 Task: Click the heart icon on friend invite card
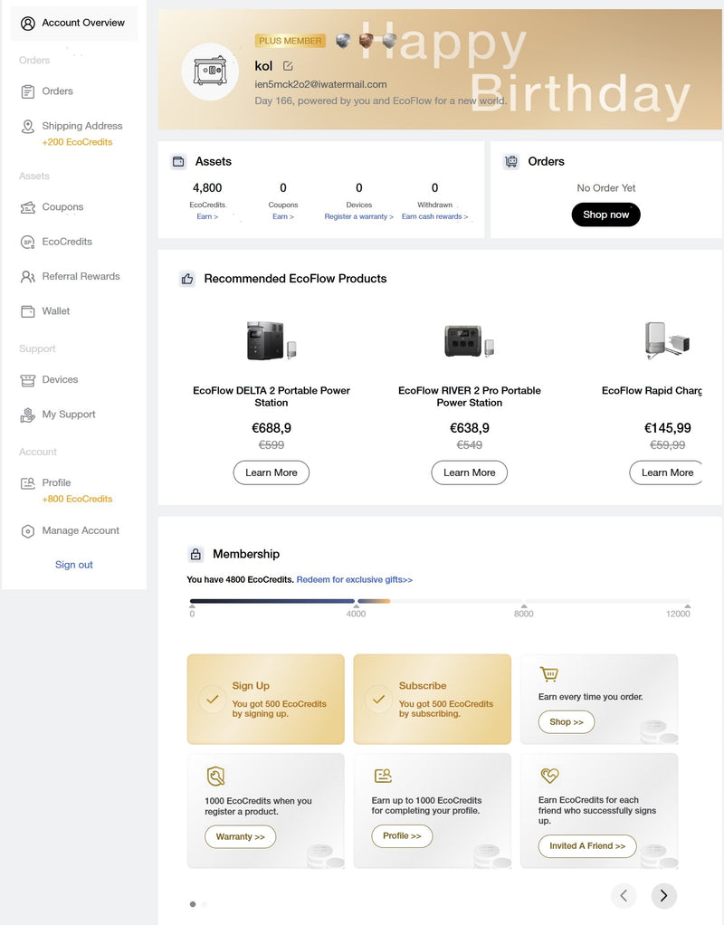(x=549, y=775)
